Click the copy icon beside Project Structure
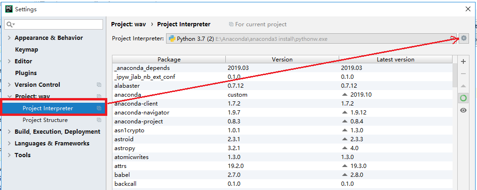Image resolution: width=477 pixels, height=190 pixels. coord(99,120)
